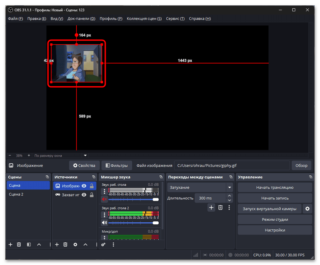Open Настройки from Управление panel
Screen dimensions: 320x265
point(275,230)
